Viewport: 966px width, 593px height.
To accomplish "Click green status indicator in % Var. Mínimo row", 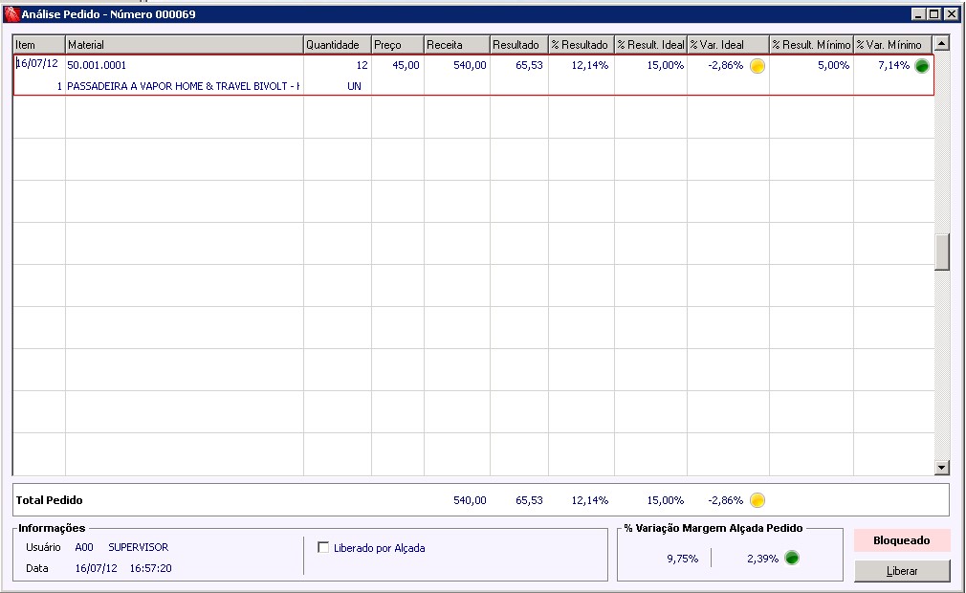I will [x=922, y=66].
